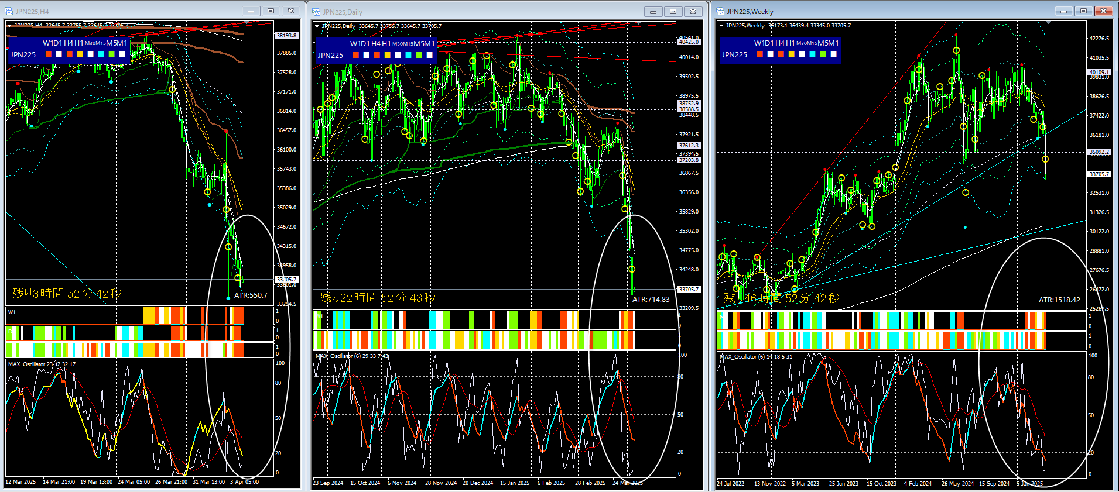
Task: Click the chart icon in JPN225,H4 title bar
Action: coord(9,11)
